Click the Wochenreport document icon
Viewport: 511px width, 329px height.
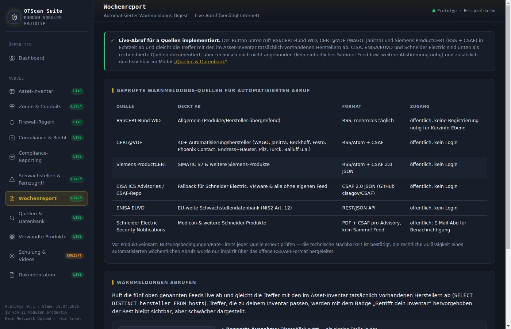point(12,198)
